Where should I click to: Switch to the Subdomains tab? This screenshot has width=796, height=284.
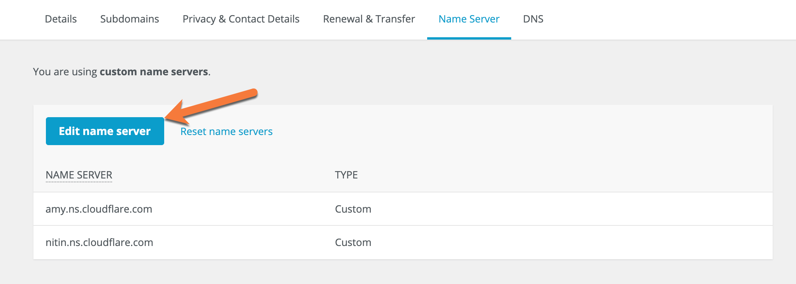click(x=130, y=19)
